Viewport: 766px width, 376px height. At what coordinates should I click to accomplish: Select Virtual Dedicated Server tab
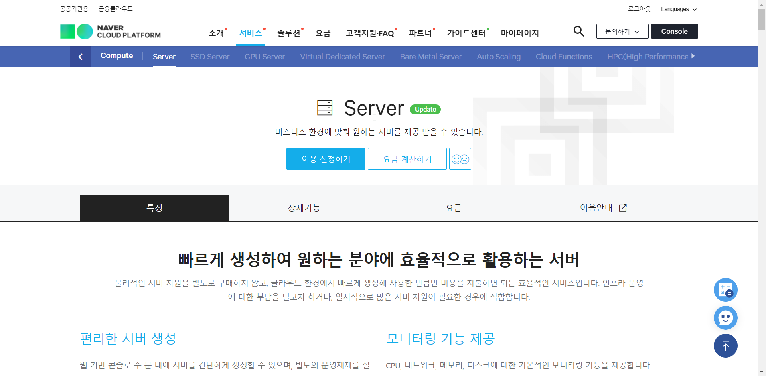pos(342,57)
